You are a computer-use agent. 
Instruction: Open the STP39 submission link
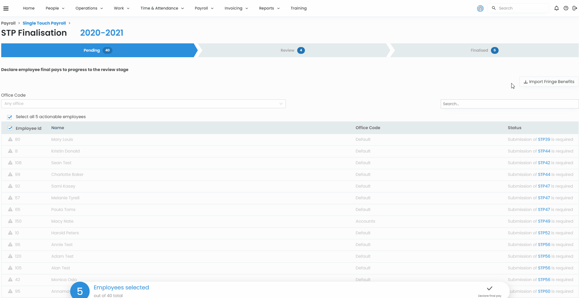[x=544, y=139]
